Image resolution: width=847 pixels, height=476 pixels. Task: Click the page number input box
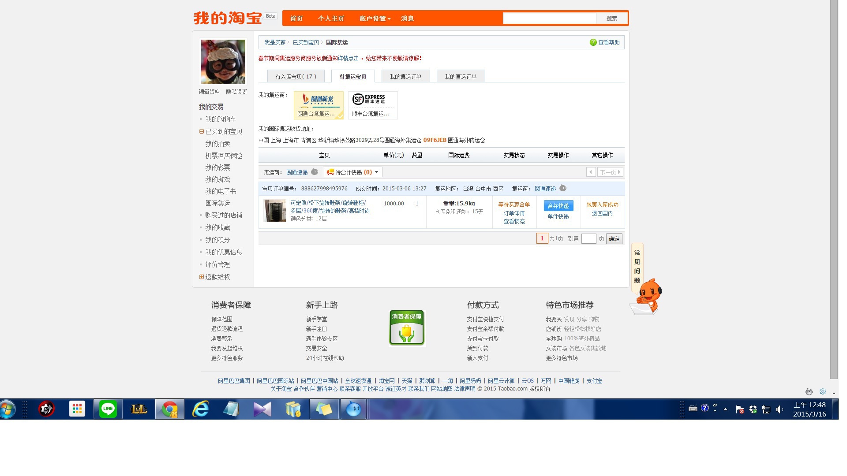point(588,238)
